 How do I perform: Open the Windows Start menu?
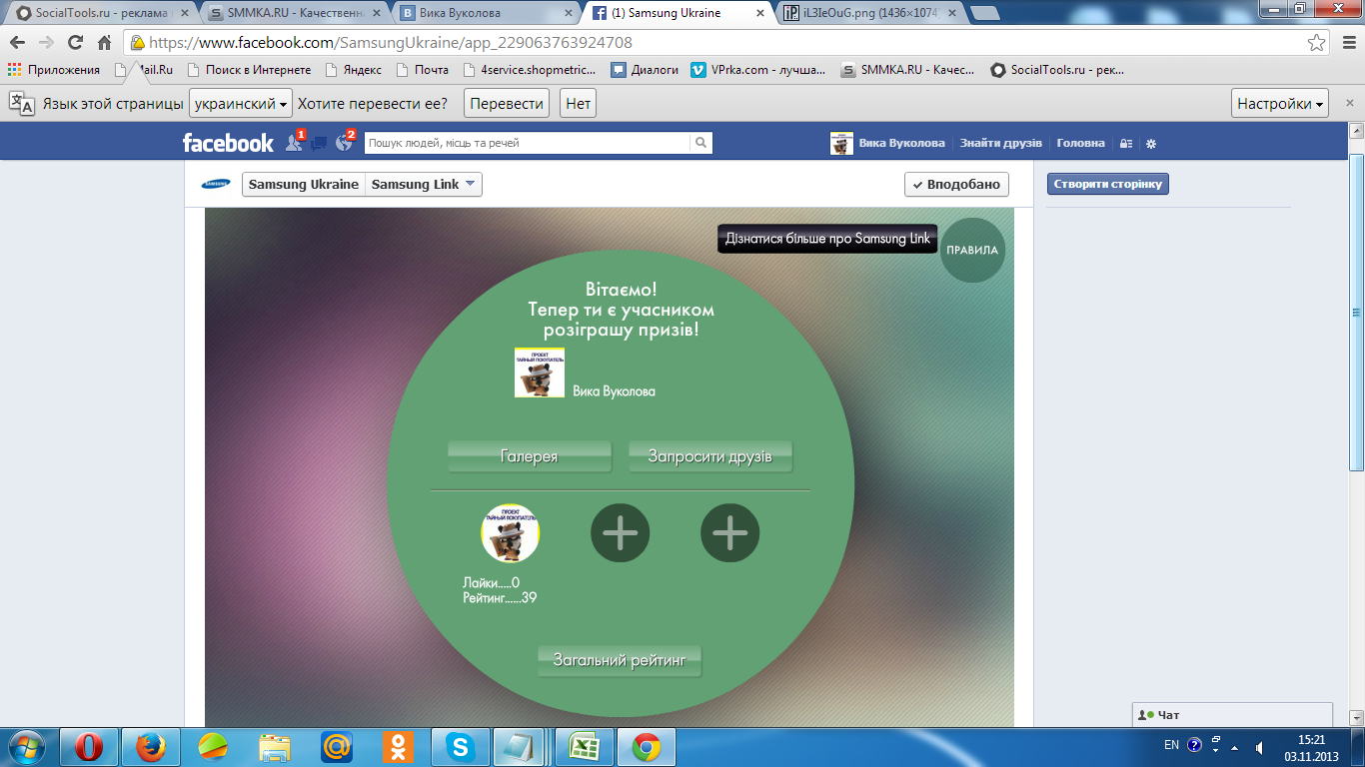click(x=25, y=746)
